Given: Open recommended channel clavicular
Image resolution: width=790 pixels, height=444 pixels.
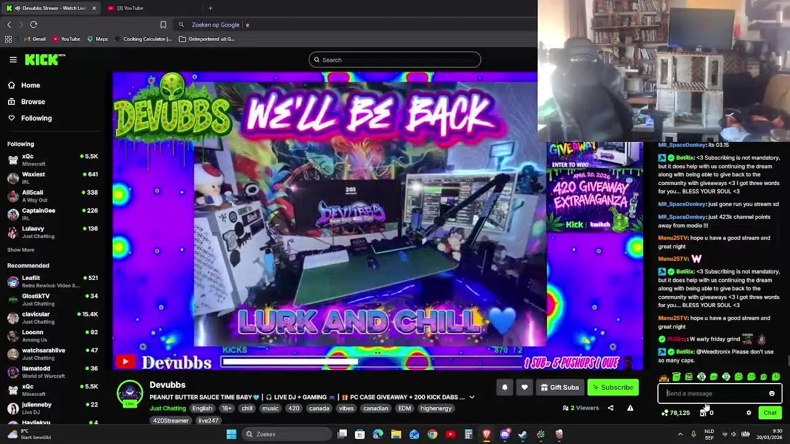Looking at the screenshot, I should (x=53, y=318).
